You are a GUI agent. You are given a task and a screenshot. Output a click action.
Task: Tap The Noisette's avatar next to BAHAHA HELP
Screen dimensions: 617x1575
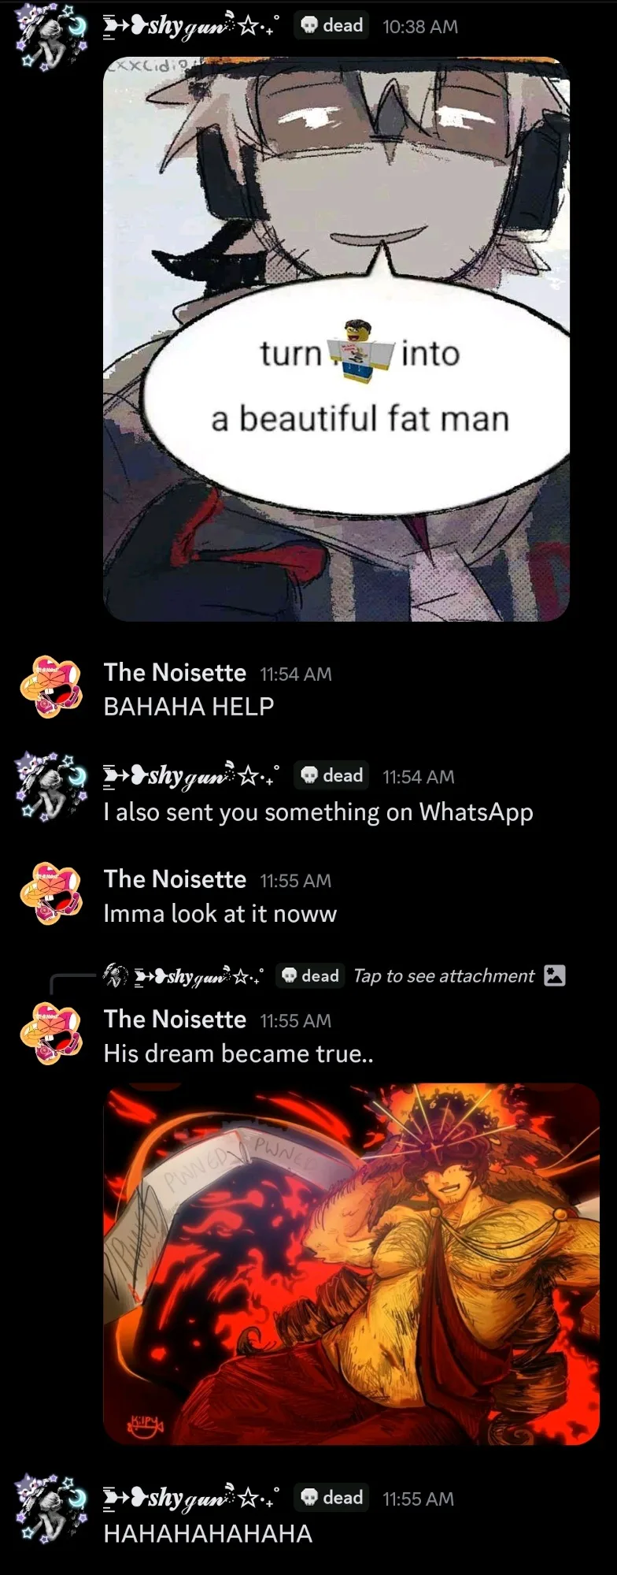tap(52, 687)
